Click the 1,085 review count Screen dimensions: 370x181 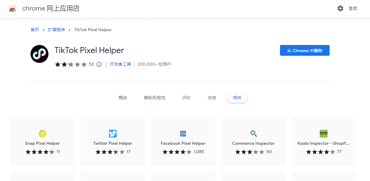point(199,152)
